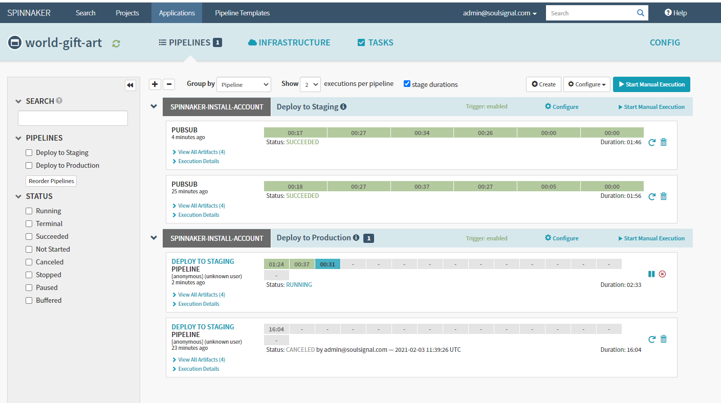
Task: Click the Reorder Pipelines button
Action: click(51, 181)
